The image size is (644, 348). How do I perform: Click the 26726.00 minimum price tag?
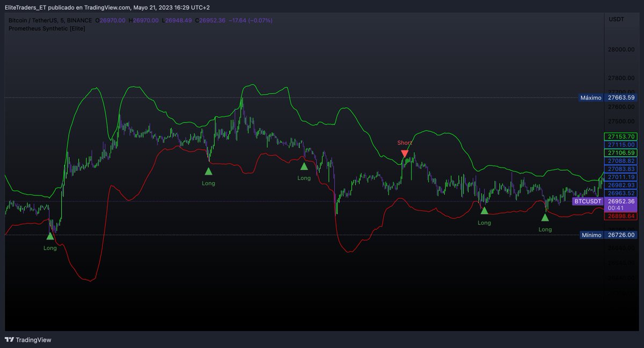point(621,235)
